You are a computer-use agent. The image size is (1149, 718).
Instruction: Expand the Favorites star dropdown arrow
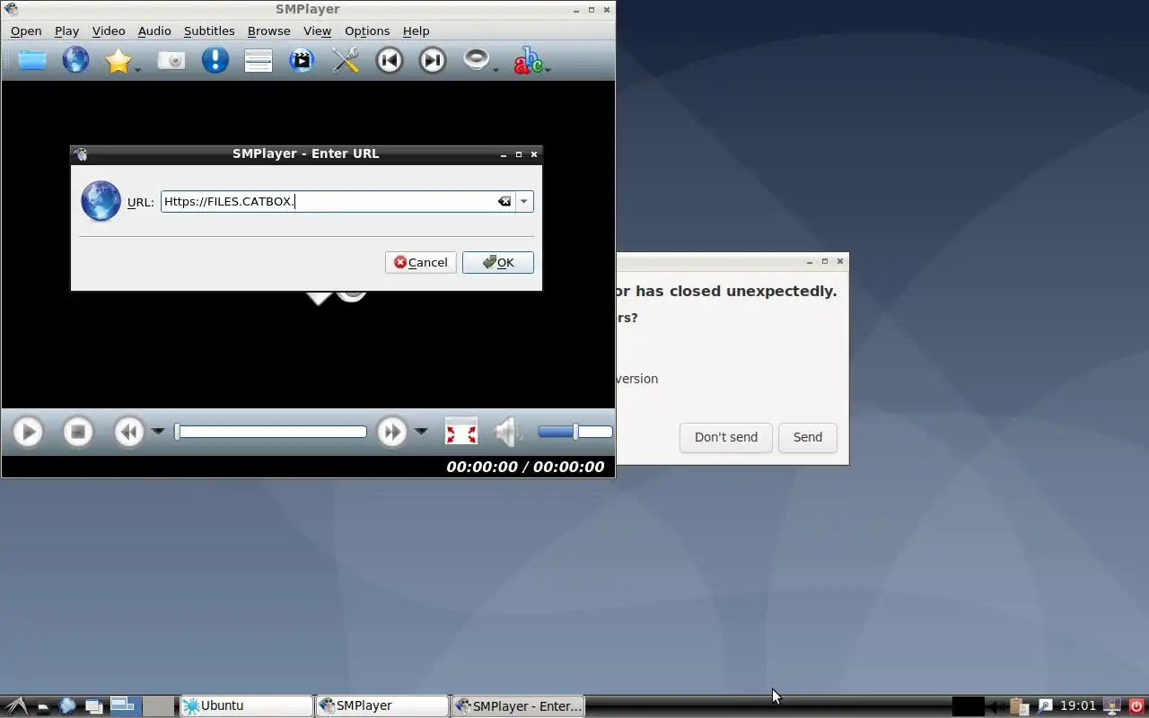[x=138, y=69]
